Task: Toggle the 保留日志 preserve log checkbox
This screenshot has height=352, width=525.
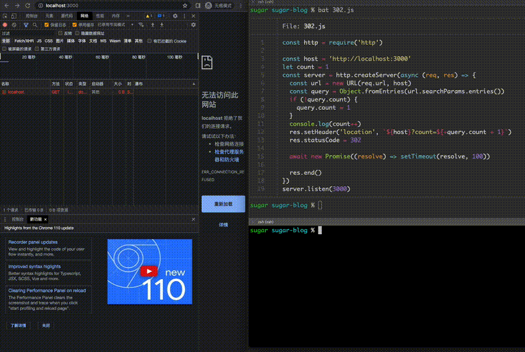Action: pyautogui.click(x=46, y=25)
